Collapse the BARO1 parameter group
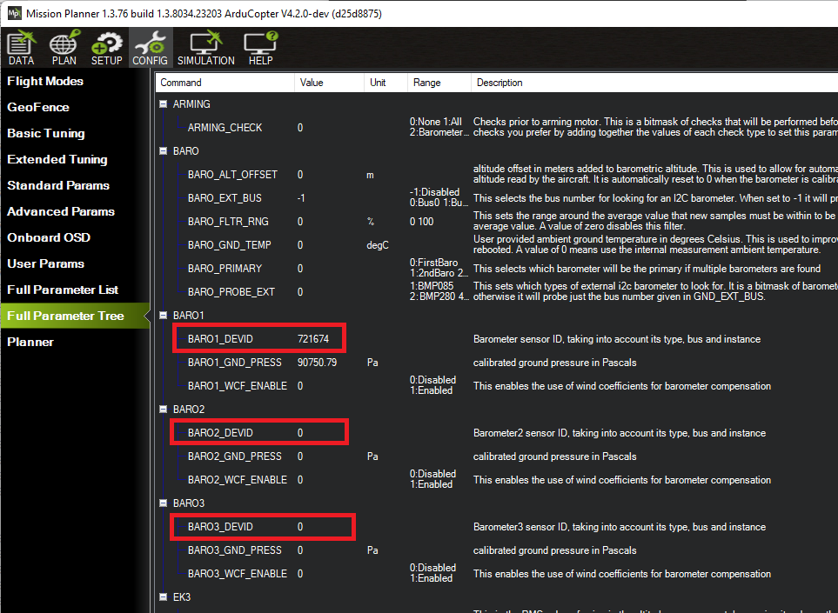 [x=164, y=316]
